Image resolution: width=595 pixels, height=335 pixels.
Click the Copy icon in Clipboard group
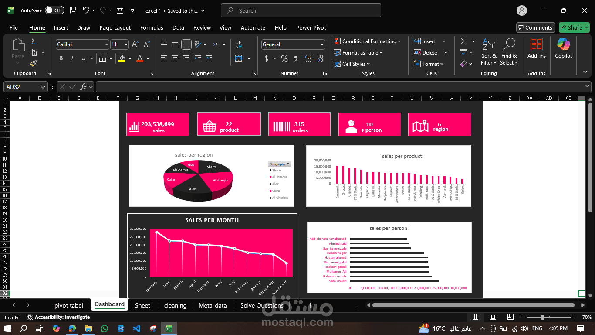[x=33, y=52]
